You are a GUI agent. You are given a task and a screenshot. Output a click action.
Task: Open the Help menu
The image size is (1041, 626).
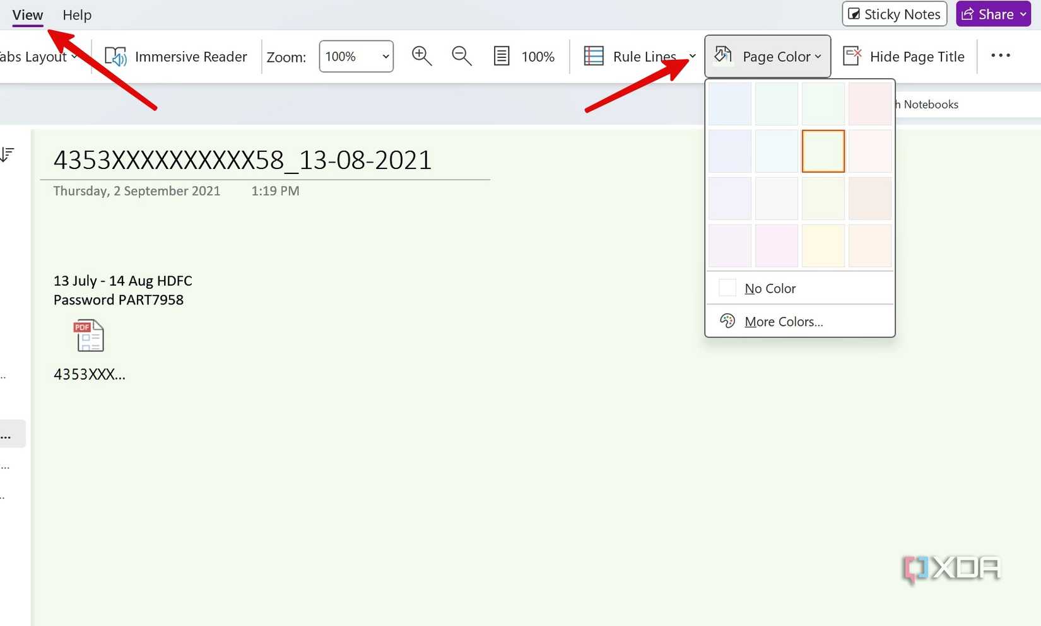tap(77, 14)
